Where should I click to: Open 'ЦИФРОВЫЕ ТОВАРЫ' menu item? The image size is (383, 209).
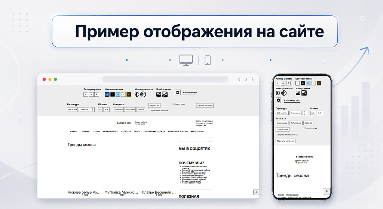pos(178,131)
